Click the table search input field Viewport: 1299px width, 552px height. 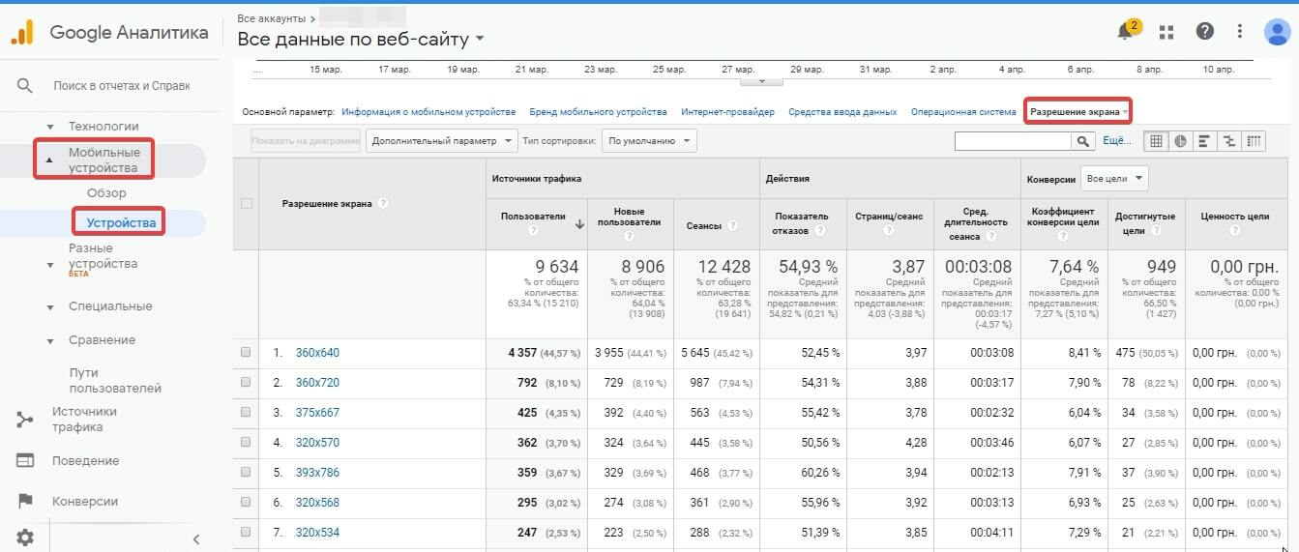(1013, 141)
